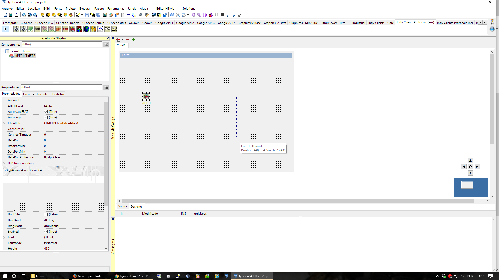This screenshot has height=280, width=499.
Task: Open dropdown beside the options toolbar icon
Action: pos(188,15)
